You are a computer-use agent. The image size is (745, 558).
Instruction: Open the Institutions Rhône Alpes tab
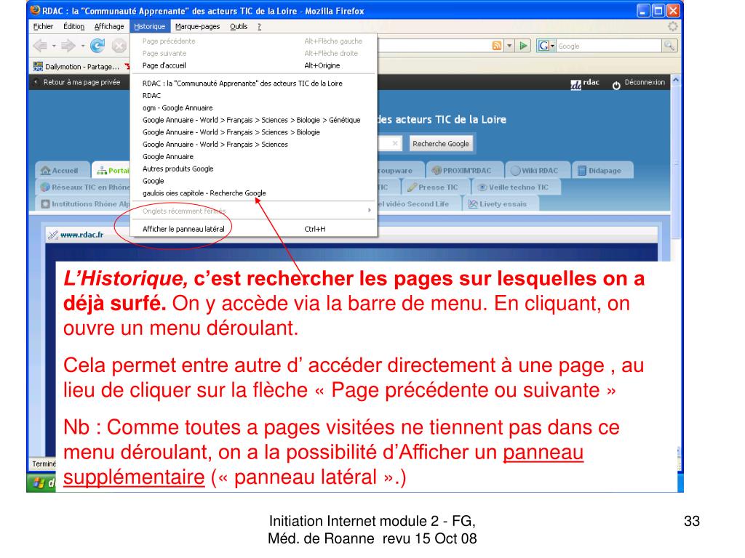(x=84, y=204)
